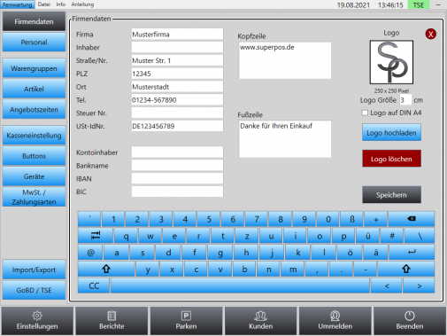Open Kunden with people icon
This screenshot has height=336, width=447.
click(260, 321)
